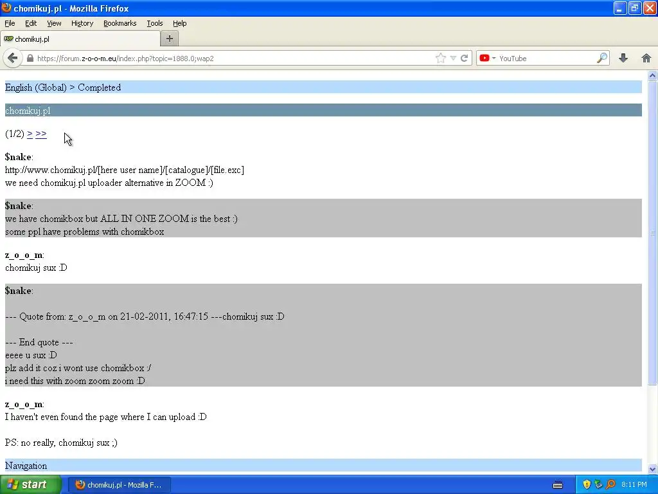Viewport: 658px width, 494px height.
Task: Click 'some ppl have problems with chomikbox'
Action: [x=84, y=232]
